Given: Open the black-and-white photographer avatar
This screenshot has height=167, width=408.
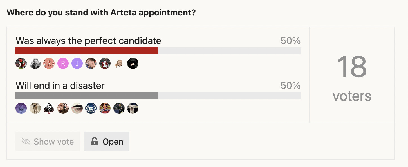Looking at the screenshot, I should [x=35, y=64].
